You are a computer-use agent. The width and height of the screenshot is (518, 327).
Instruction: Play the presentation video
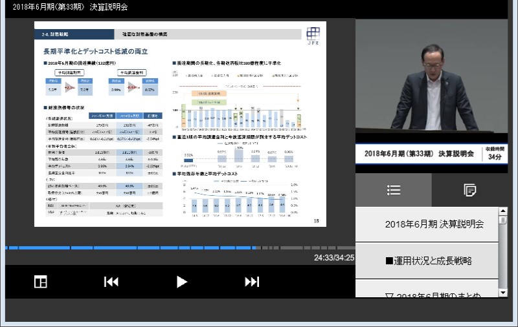pos(181,282)
